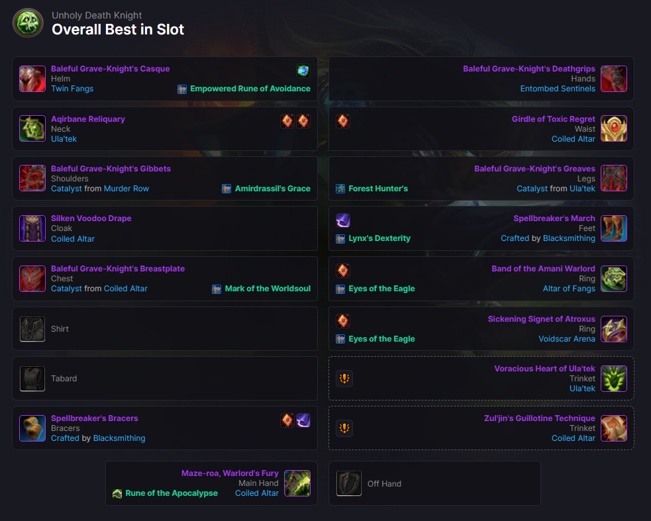Open the Blacksmithing link under Spellbreaker's Bracers
This screenshot has width=651, height=521.
119,438
